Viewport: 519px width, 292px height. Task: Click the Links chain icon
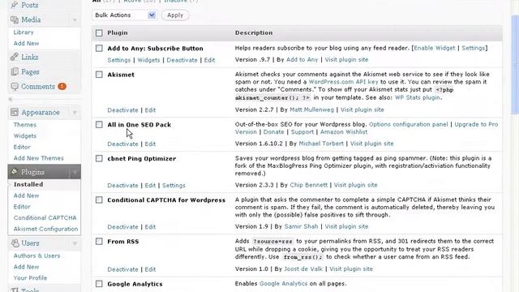tap(15, 57)
